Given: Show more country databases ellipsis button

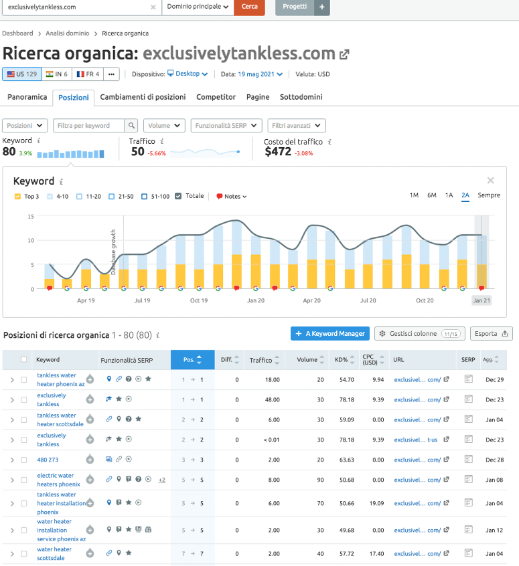Looking at the screenshot, I should click(111, 74).
